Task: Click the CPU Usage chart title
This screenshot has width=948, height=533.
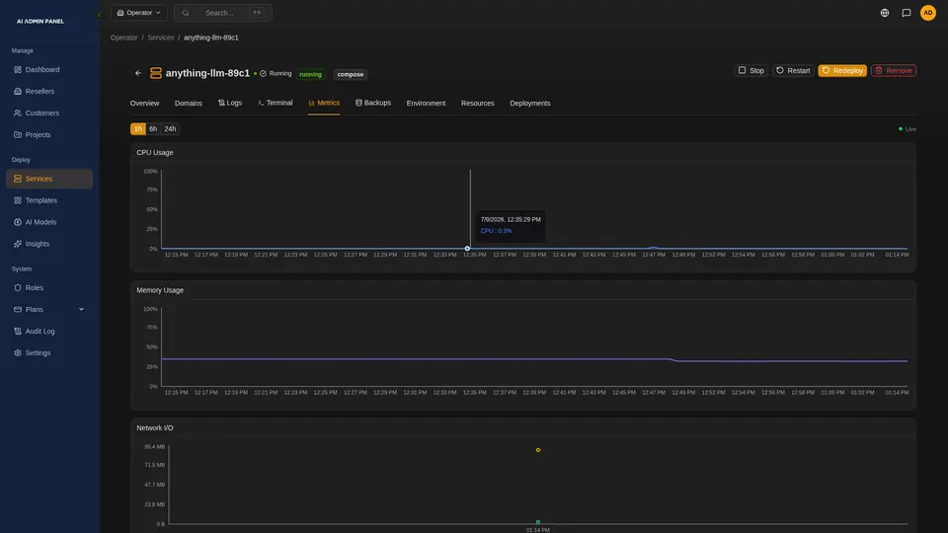Action: click(x=155, y=153)
